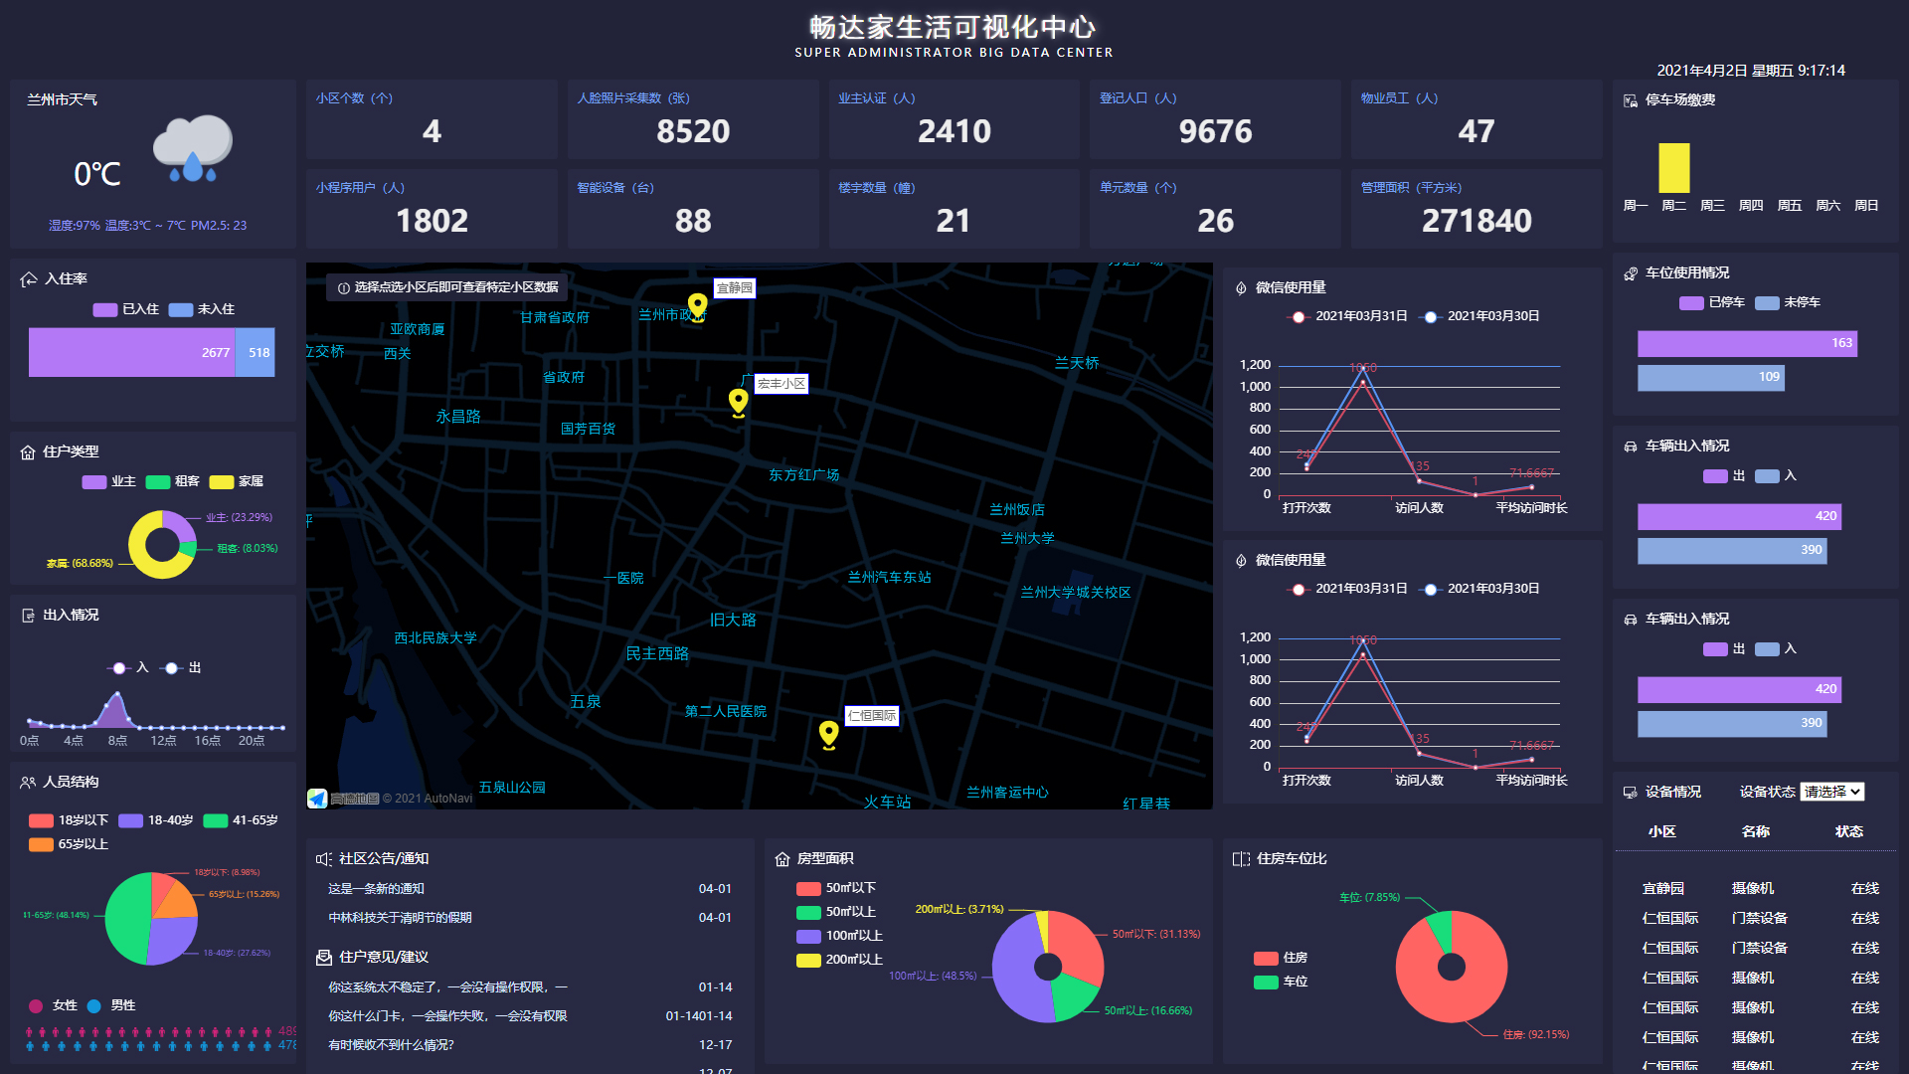Click the 状态 column header in device table
The height and width of the screenshot is (1074, 1909).
tap(1848, 831)
